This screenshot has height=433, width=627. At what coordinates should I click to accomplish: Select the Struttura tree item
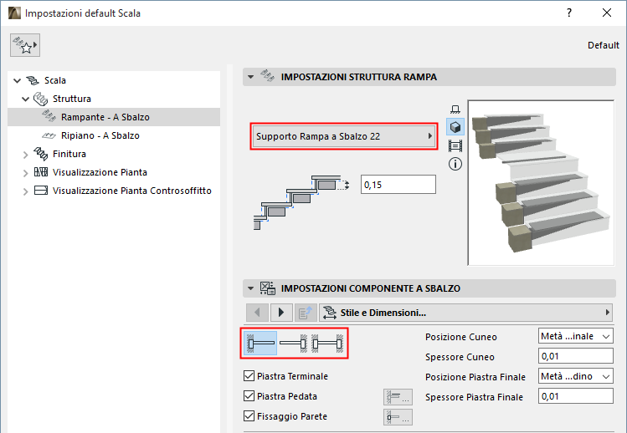click(x=72, y=99)
